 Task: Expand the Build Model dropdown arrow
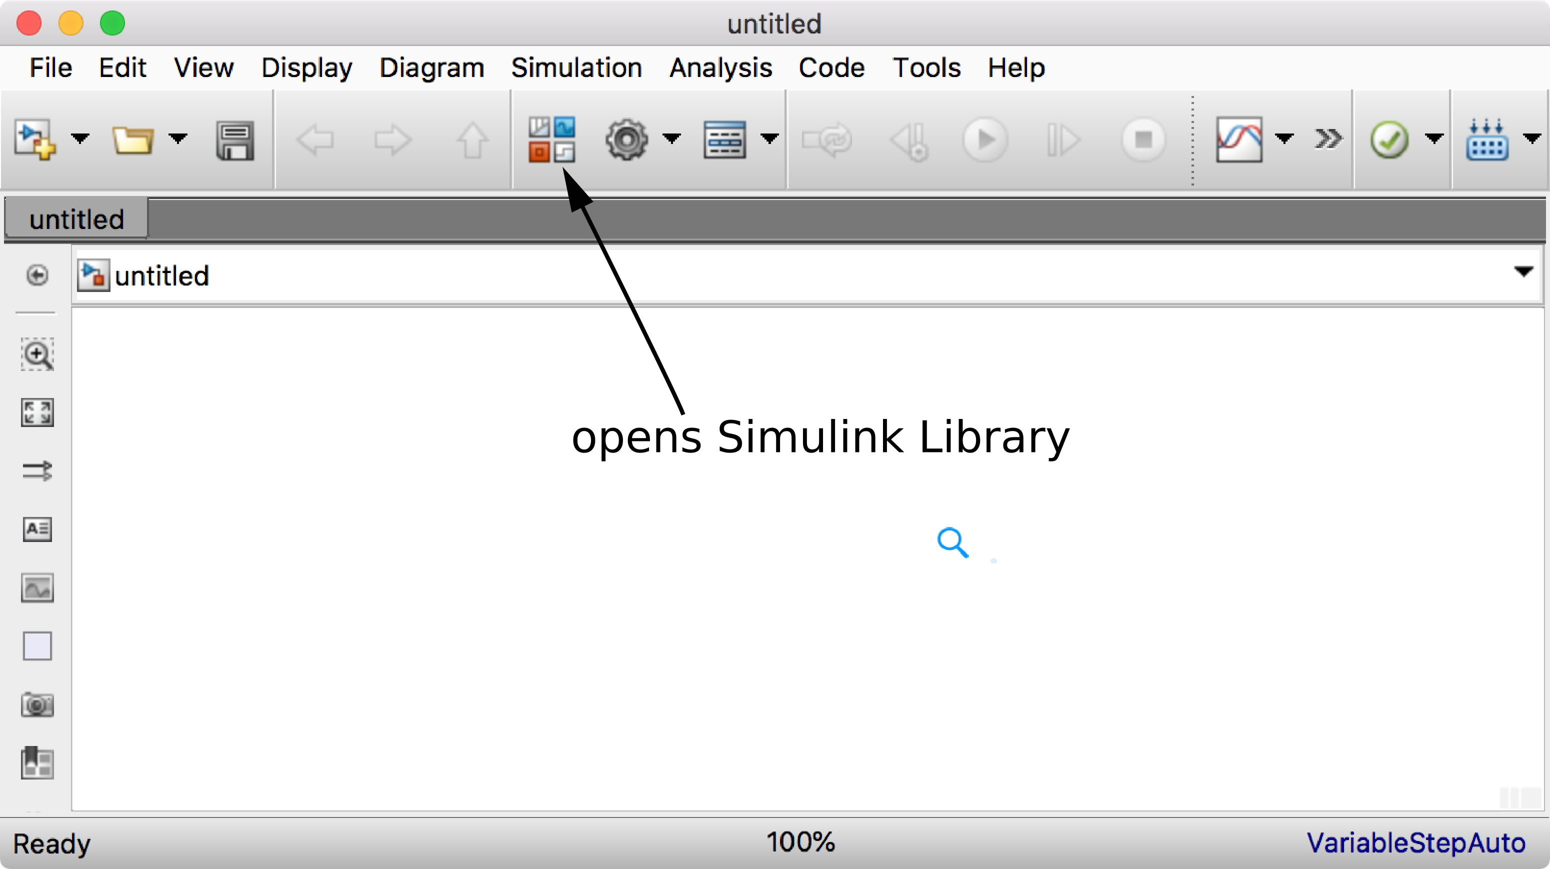click(1531, 139)
